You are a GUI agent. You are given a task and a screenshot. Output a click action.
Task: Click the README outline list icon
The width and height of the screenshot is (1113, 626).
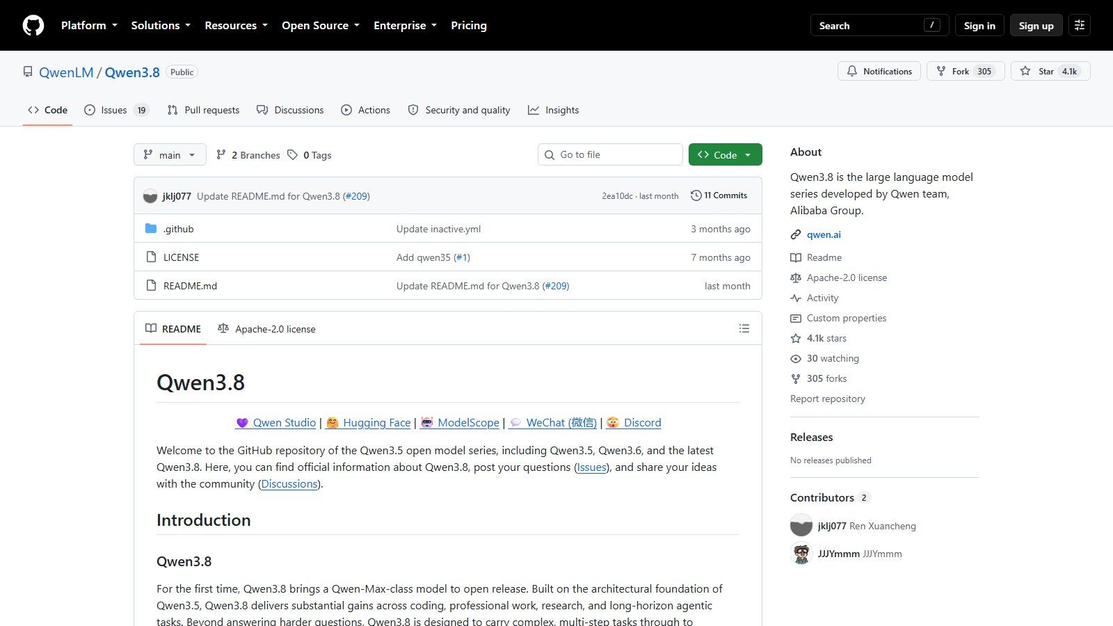[744, 328]
